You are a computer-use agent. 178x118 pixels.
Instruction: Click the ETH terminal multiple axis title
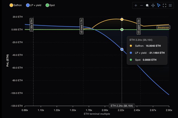tap(97, 114)
